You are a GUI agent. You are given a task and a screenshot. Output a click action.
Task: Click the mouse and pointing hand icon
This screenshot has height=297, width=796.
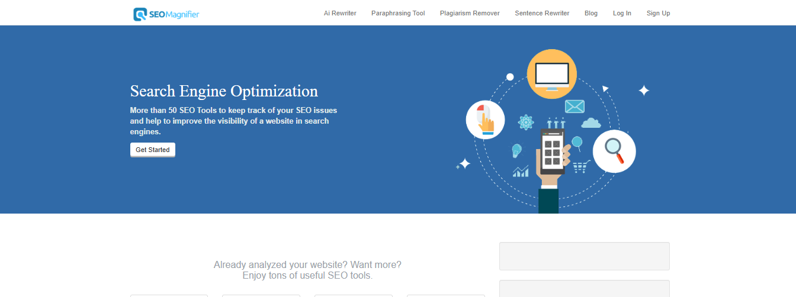pyautogui.click(x=485, y=120)
